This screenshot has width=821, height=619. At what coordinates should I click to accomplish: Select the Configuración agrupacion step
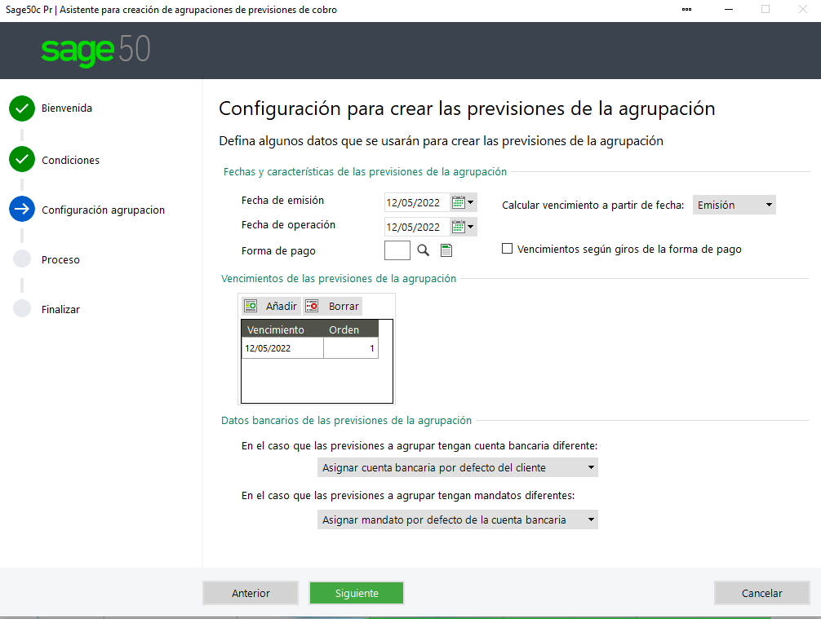[x=103, y=210]
